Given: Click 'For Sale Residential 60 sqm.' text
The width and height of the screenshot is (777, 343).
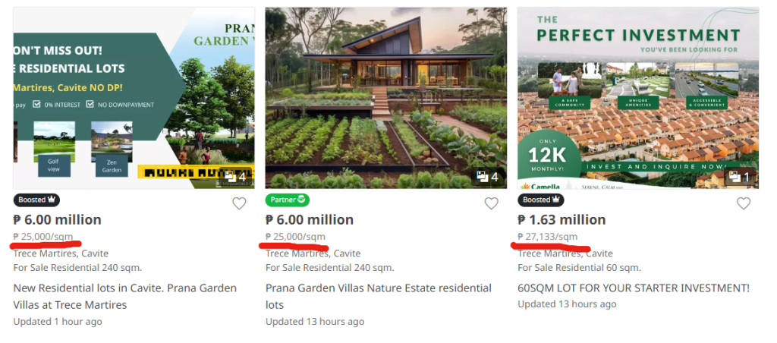Looking at the screenshot, I should (579, 268).
